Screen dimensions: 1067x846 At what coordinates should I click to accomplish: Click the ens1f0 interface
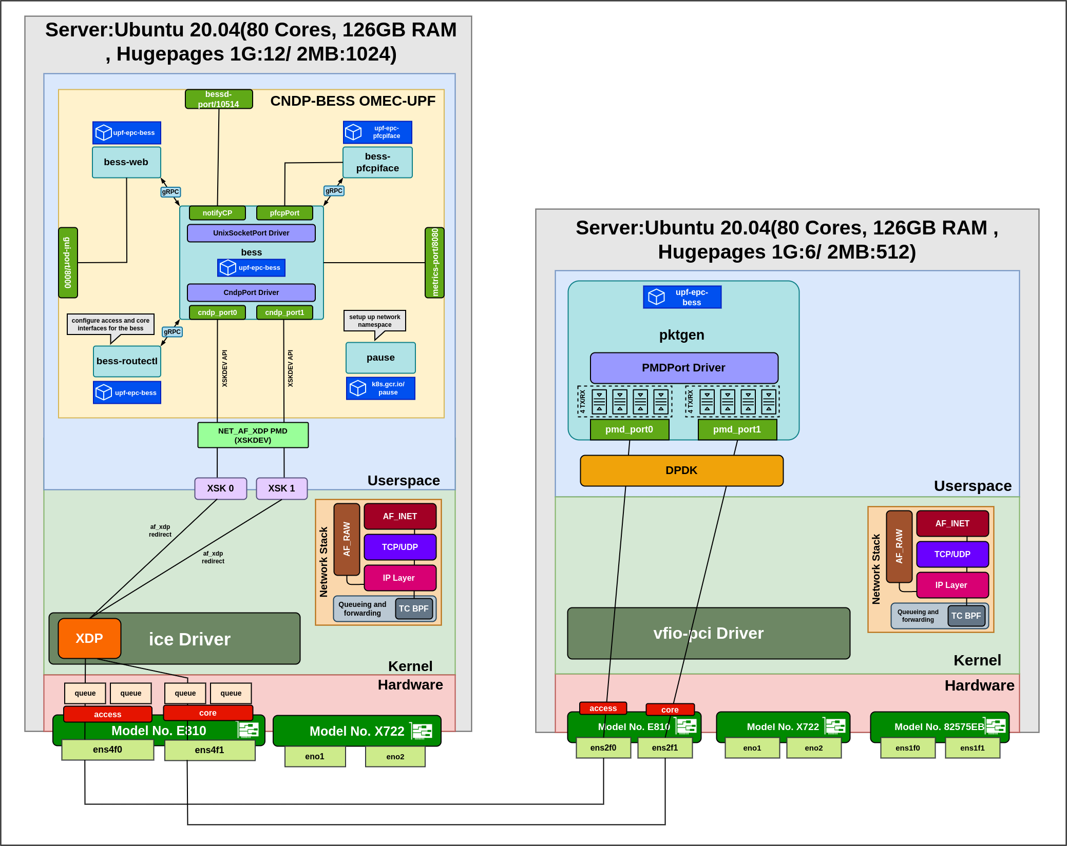tap(908, 747)
